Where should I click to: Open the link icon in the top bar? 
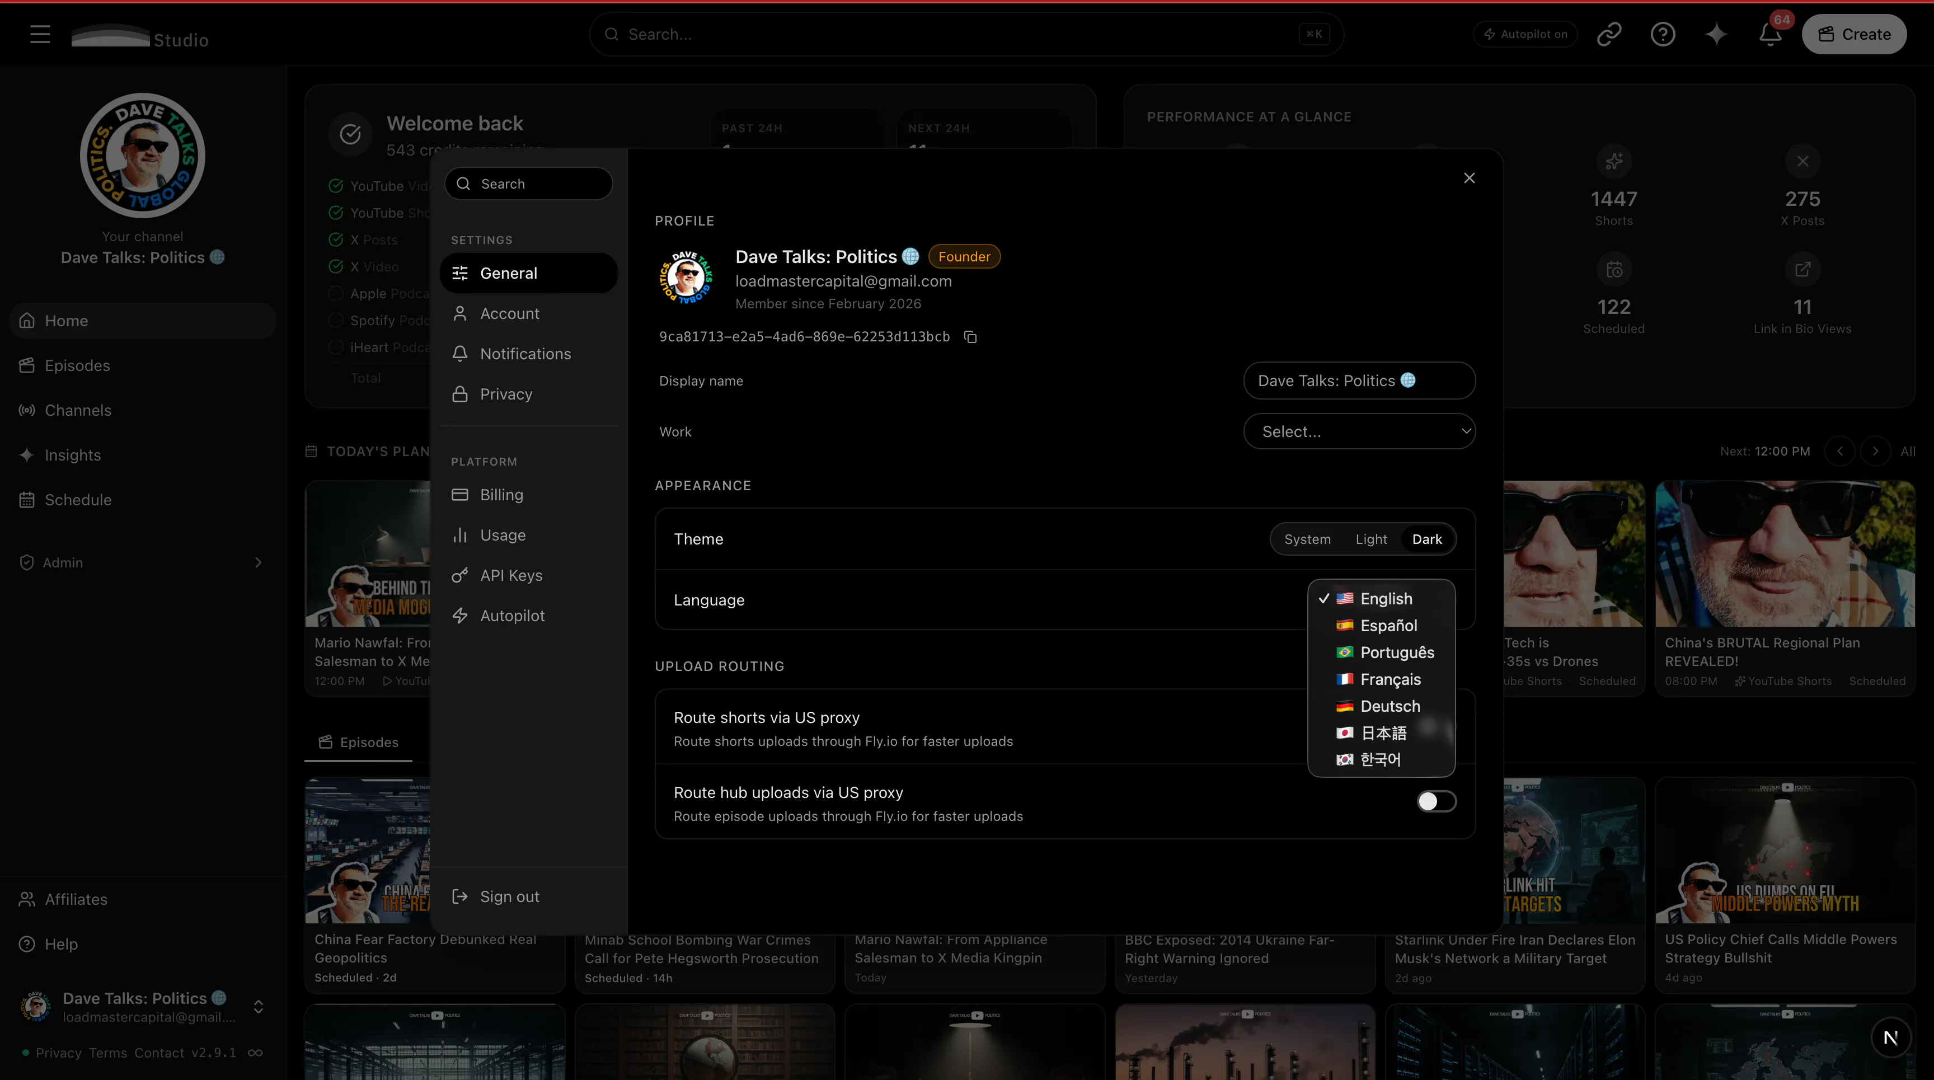point(1609,35)
